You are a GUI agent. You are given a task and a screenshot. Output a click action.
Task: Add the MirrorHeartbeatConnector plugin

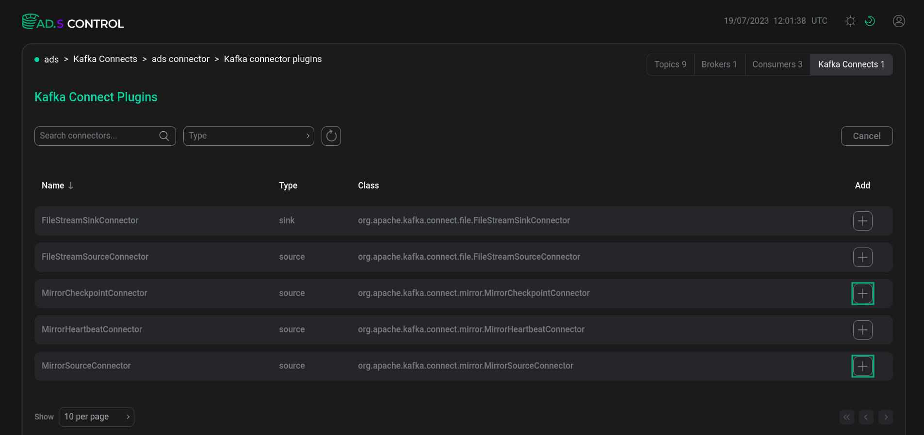click(x=862, y=330)
